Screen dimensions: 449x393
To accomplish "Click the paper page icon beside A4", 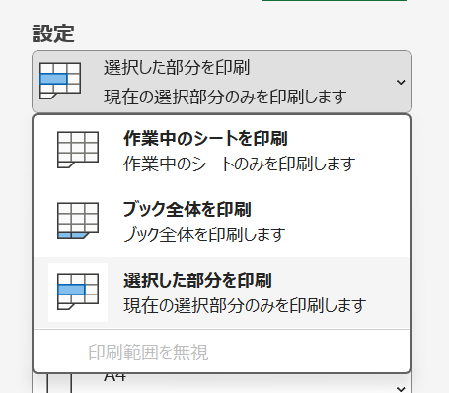I will coord(59,383).
